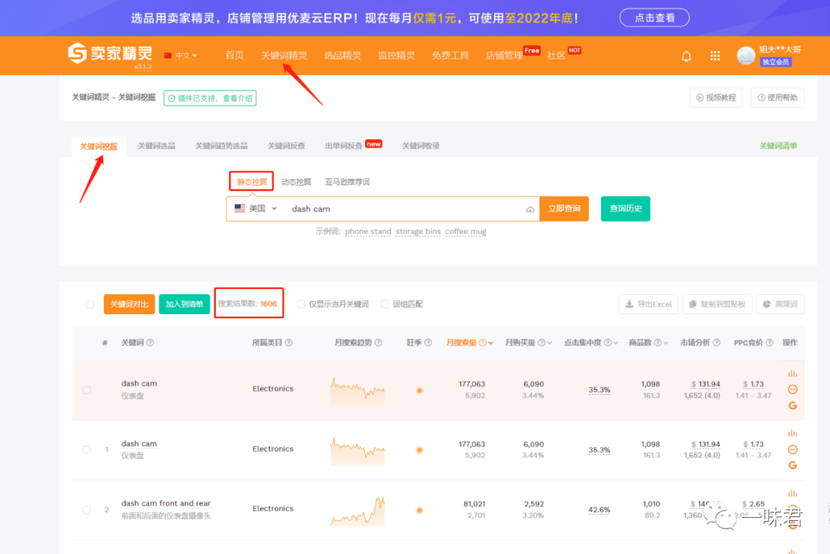The width and height of the screenshot is (830, 554).
Task: Tick checkbox of highlighted dash cam row
Action: pos(87,390)
